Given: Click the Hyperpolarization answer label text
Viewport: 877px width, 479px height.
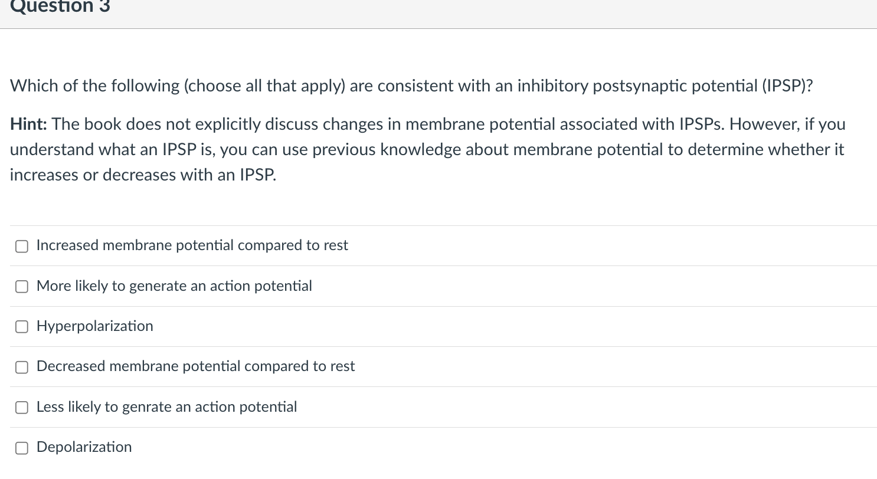Looking at the screenshot, I should coord(95,326).
